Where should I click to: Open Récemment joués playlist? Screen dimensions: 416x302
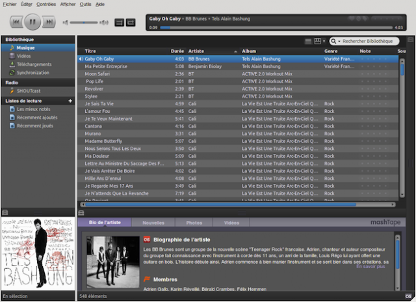(38, 126)
